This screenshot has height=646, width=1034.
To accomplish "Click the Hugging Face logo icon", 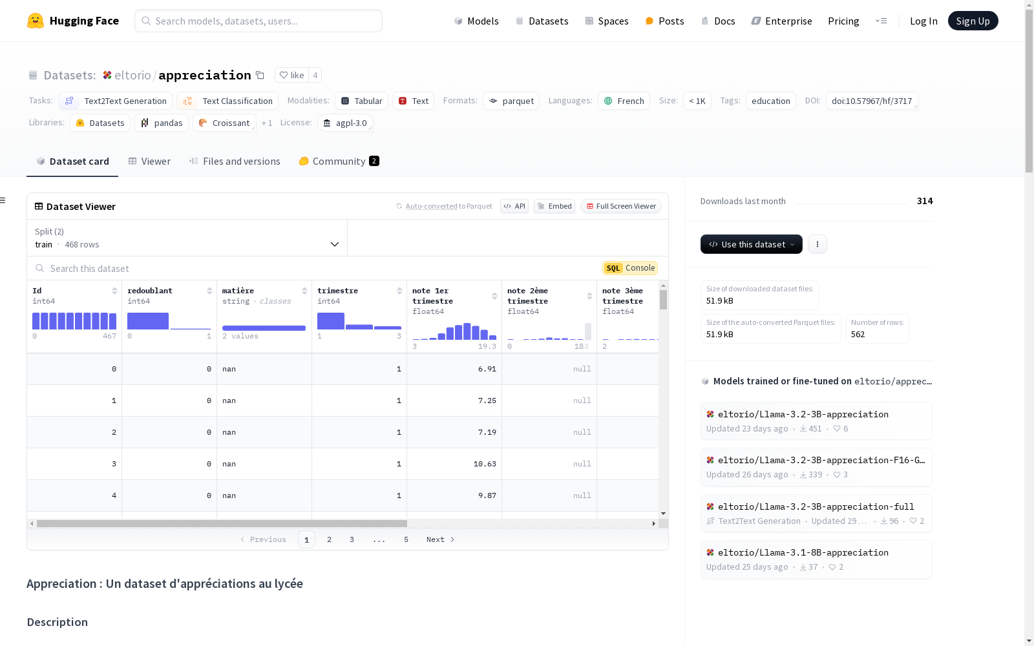I will 36,21.
